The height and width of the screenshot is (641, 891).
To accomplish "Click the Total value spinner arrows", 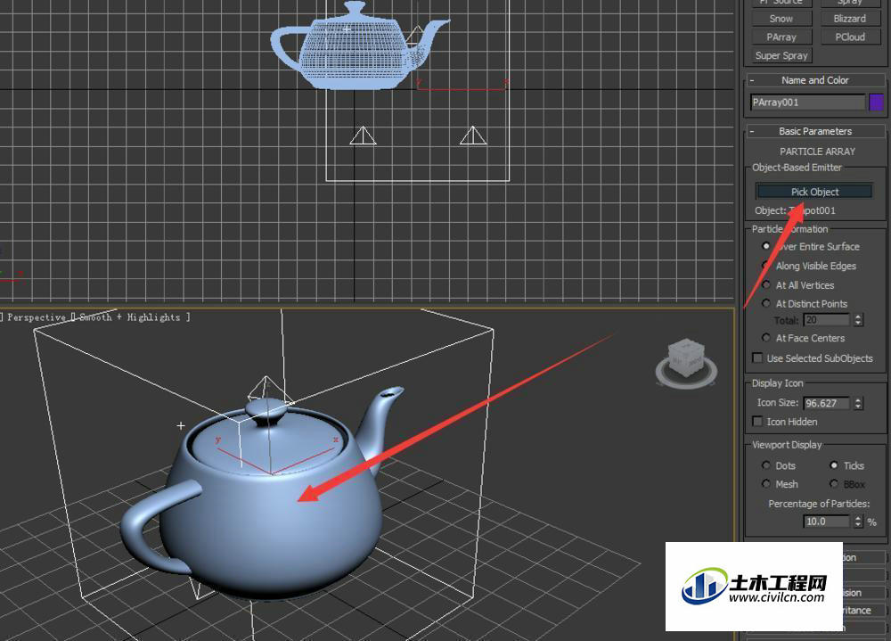I will pyautogui.click(x=858, y=320).
